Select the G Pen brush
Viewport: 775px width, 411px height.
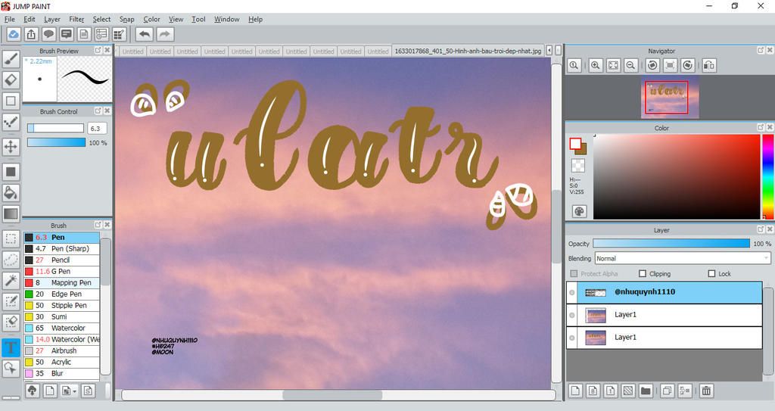62,272
